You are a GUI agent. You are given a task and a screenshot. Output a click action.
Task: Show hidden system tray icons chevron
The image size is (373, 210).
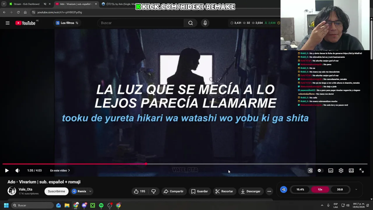[x=322, y=205]
